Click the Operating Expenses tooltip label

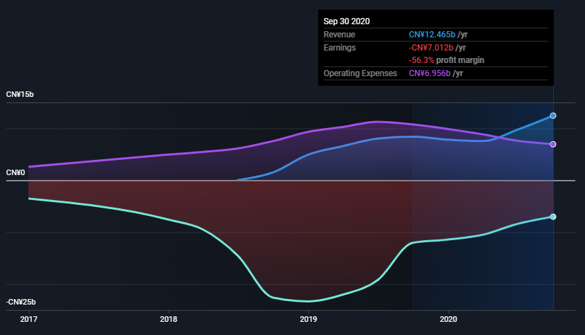click(360, 73)
